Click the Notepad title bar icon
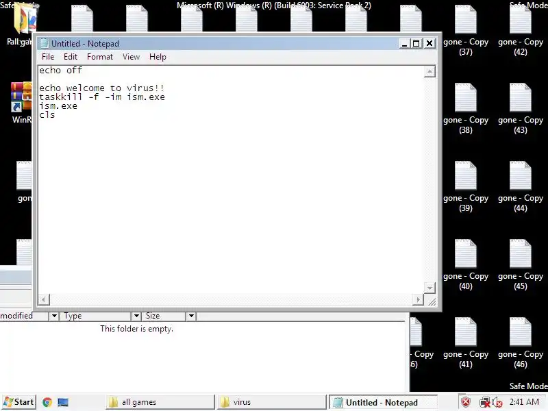 (45, 43)
